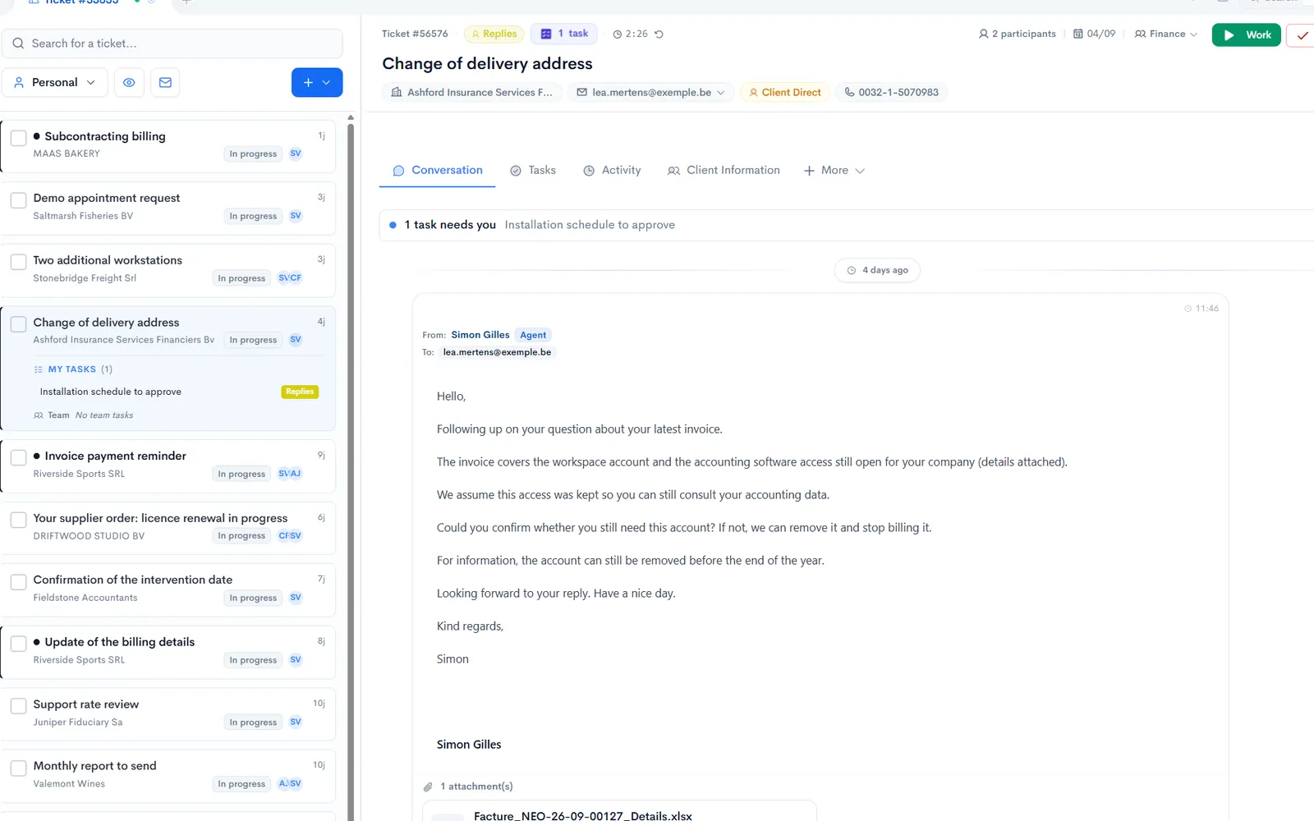This screenshot has height=821, width=1314.
Task: Click the SV avatar on Support rate review
Action: point(296,722)
